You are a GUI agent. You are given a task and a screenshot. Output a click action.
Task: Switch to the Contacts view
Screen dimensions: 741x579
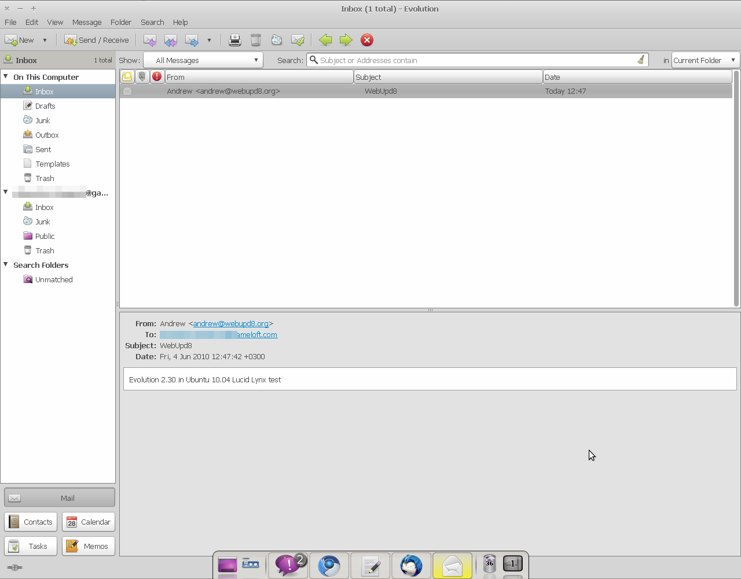(31, 522)
